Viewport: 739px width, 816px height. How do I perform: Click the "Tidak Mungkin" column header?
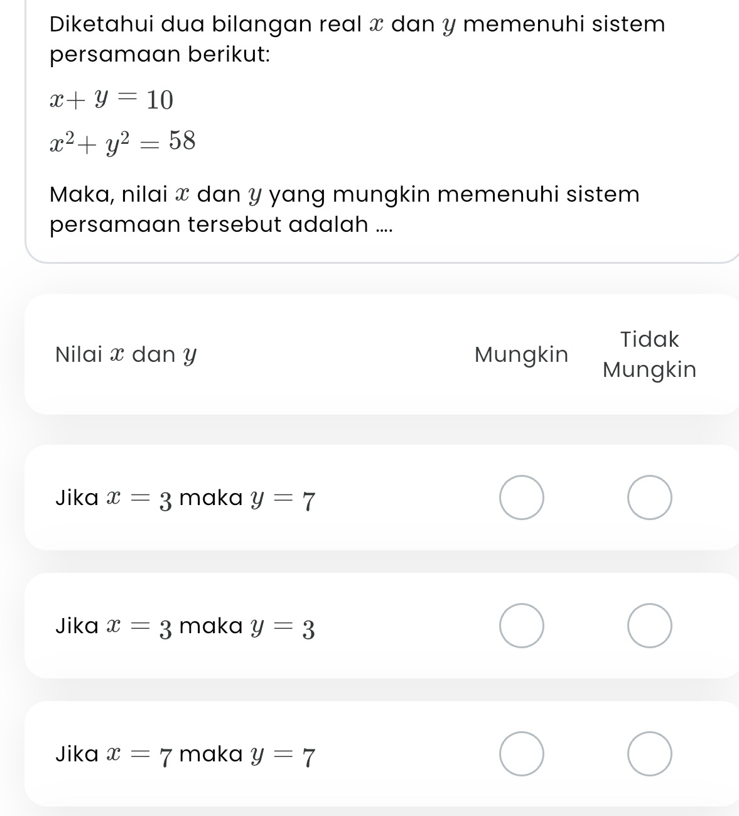point(650,355)
